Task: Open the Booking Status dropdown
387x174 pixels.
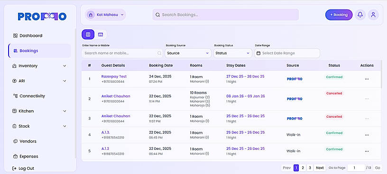Action: coord(232,53)
